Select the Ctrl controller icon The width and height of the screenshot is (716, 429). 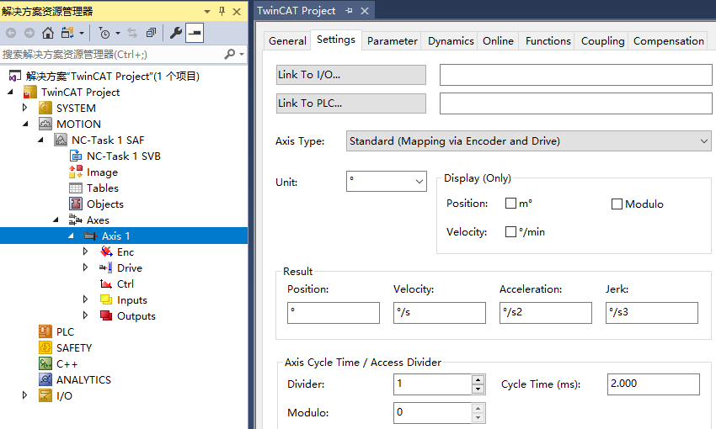click(x=106, y=283)
